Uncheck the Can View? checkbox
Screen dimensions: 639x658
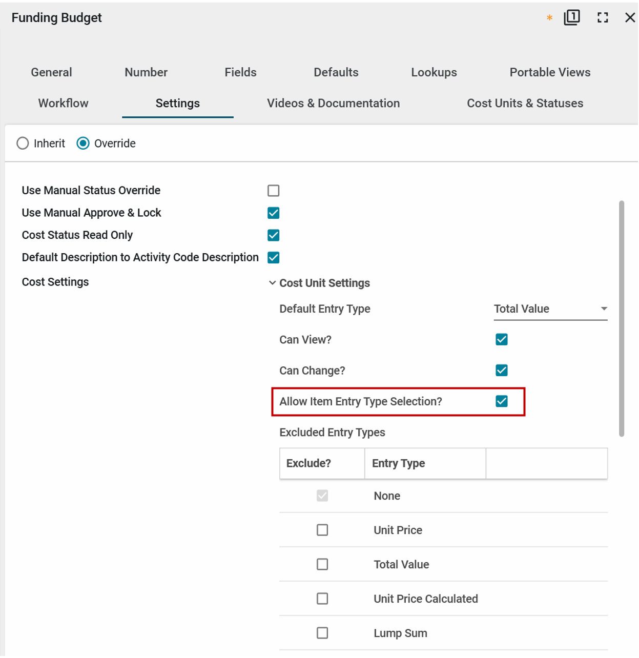502,340
